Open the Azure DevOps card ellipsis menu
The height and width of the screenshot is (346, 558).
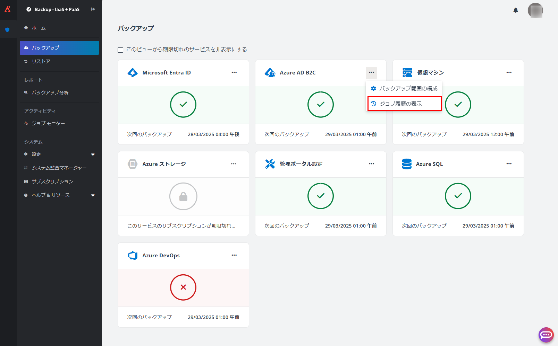pyautogui.click(x=234, y=255)
